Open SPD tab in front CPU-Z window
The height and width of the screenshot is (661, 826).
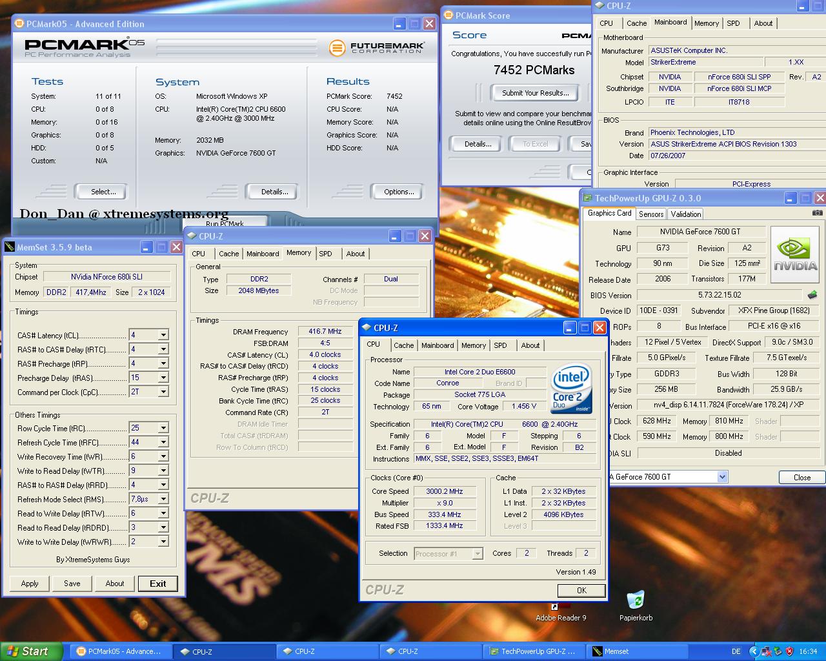pyautogui.click(x=500, y=345)
